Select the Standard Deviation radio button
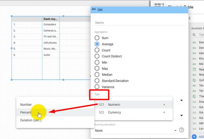The height and width of the screenshot is (139, 204). 97,81
